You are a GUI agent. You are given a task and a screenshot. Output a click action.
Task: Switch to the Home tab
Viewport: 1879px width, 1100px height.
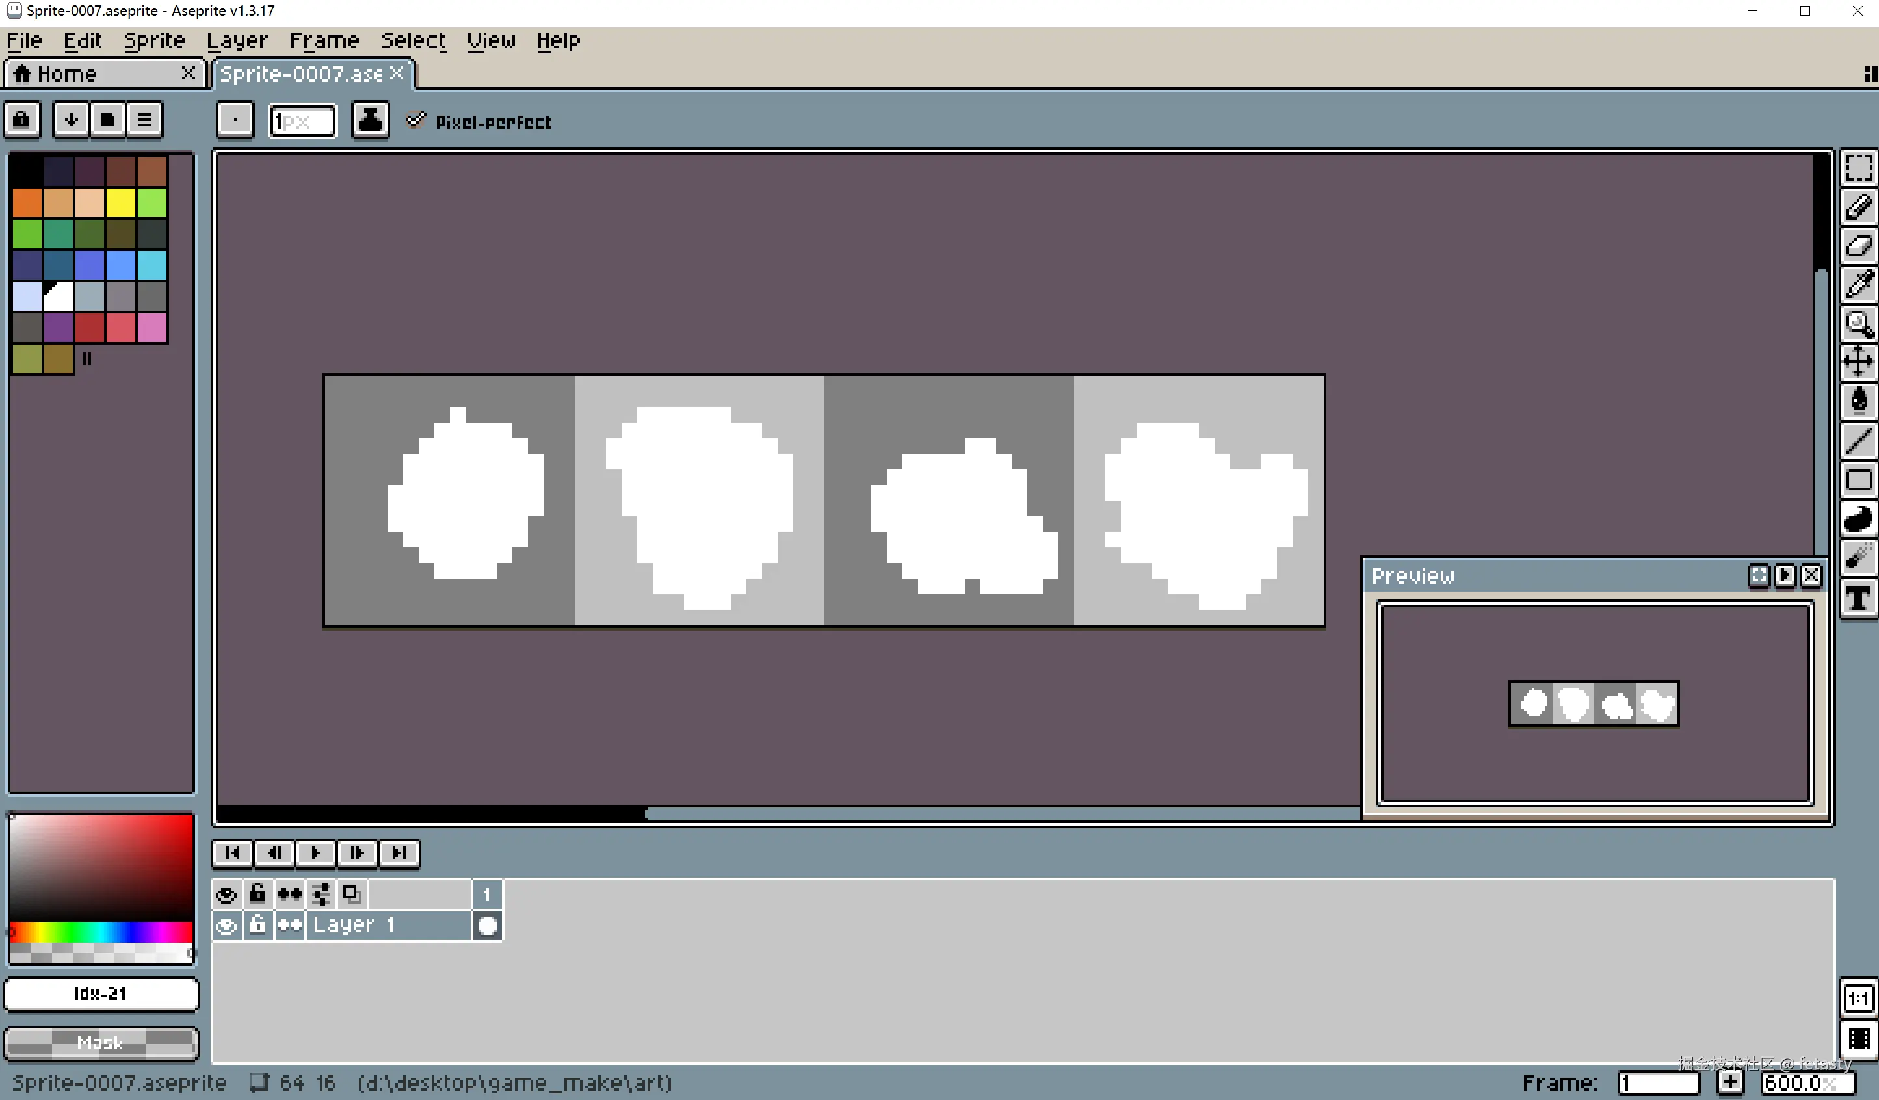tap(67, 73)
